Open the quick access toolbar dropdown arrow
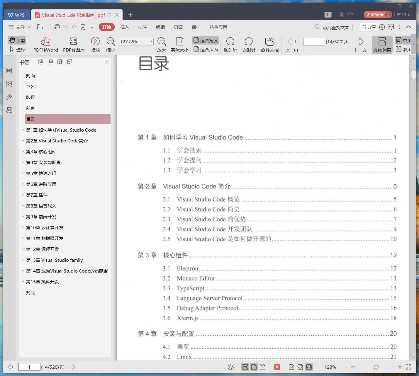Image resolution: width=419 pixels, height=376 pixels. tap(91, 27)
